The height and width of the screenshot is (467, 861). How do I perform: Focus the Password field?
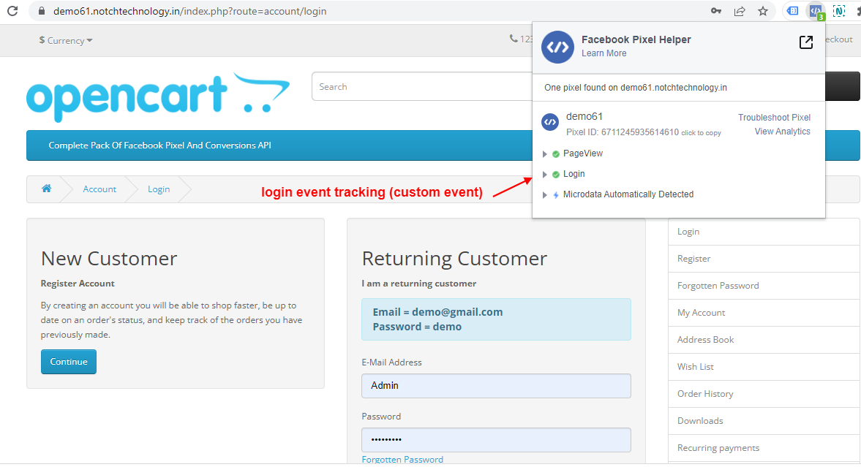(x=496, y=439)
